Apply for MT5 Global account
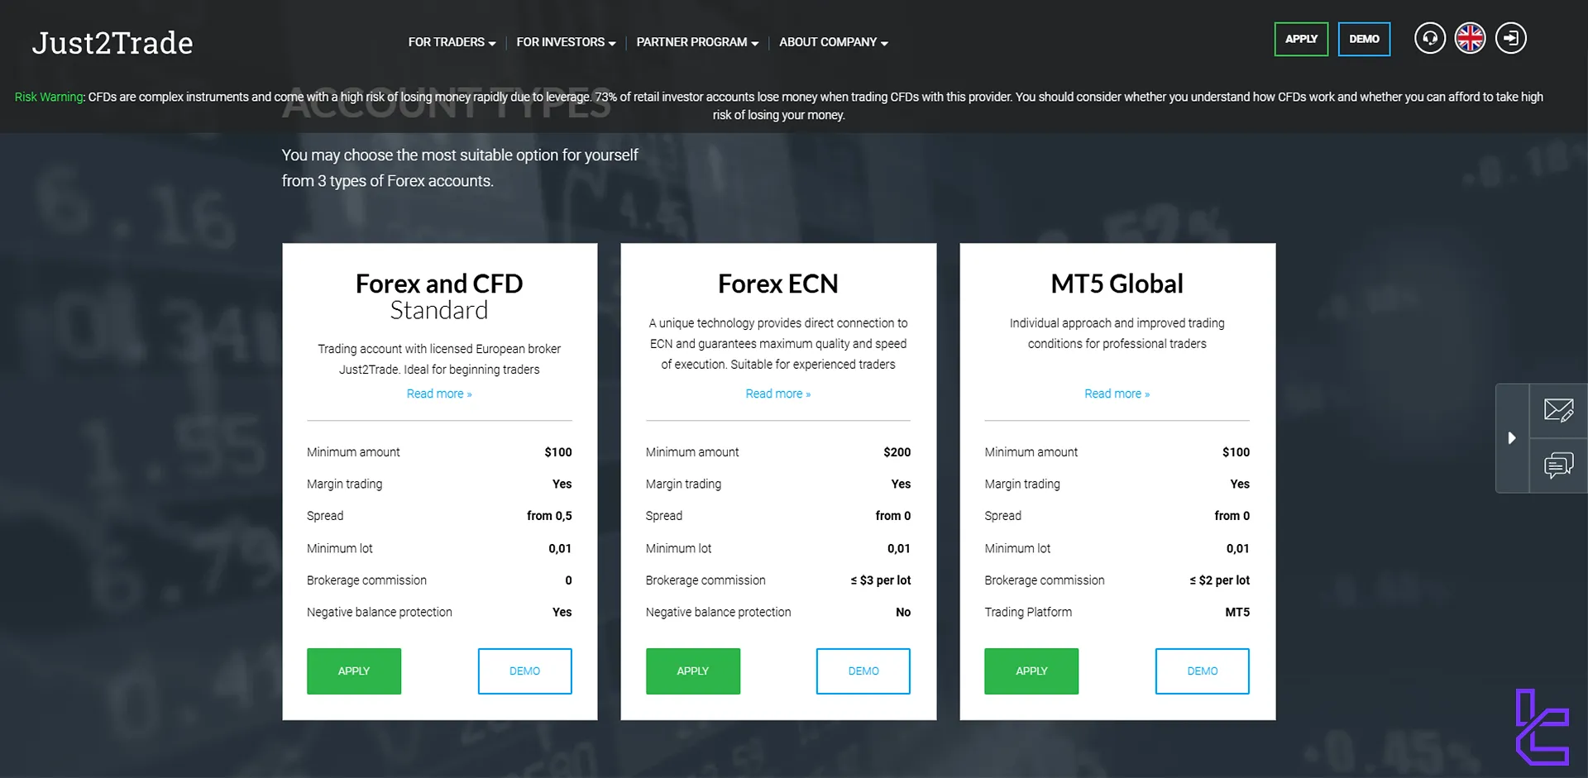1588x778 pixels. coord(1031,671)
